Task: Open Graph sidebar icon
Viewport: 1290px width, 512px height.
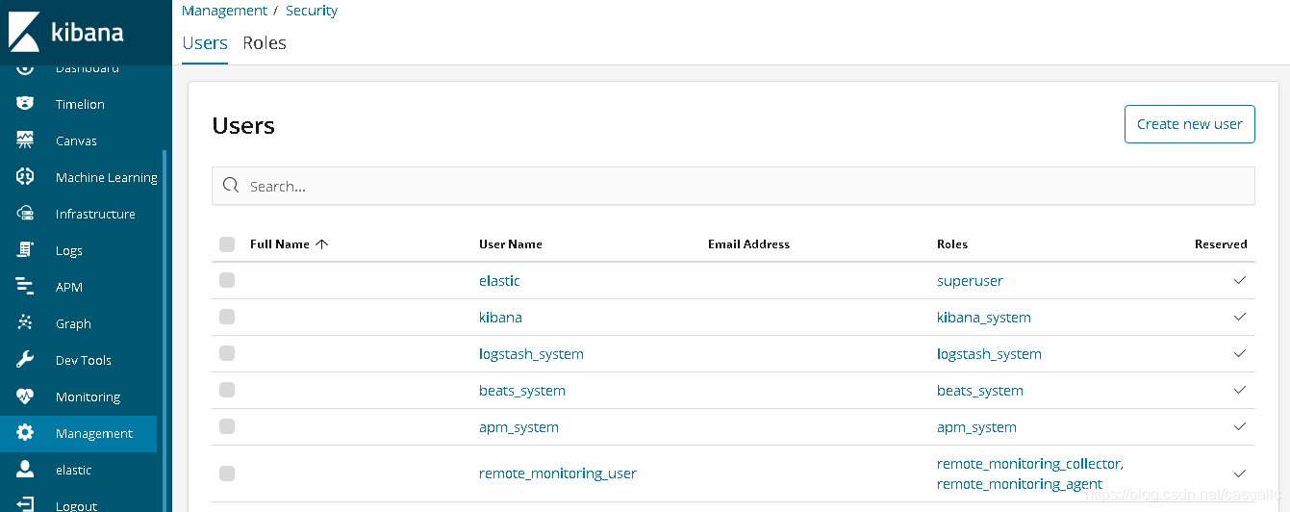Action: click(x=25, y=323)
